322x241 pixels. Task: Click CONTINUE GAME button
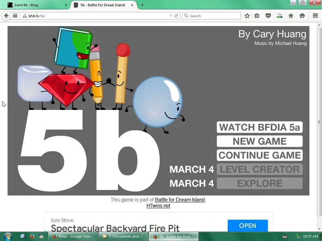(x=259, y=155)
